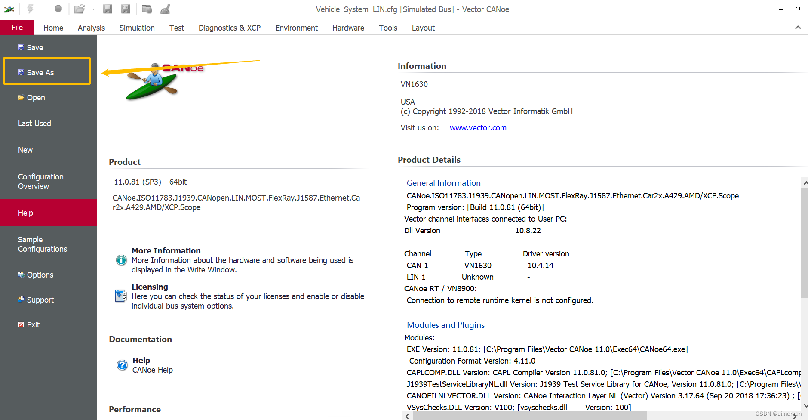This screenshot has width=808, height=420.
Task: Switch to the Home ribbon tab
Action: point(53,28)
